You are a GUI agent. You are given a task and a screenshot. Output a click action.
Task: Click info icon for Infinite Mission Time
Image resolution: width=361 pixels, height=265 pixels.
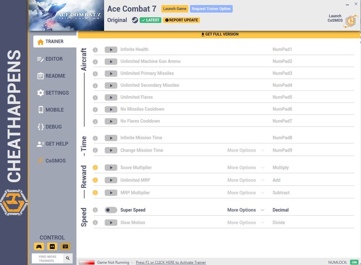tap(95, 138)
